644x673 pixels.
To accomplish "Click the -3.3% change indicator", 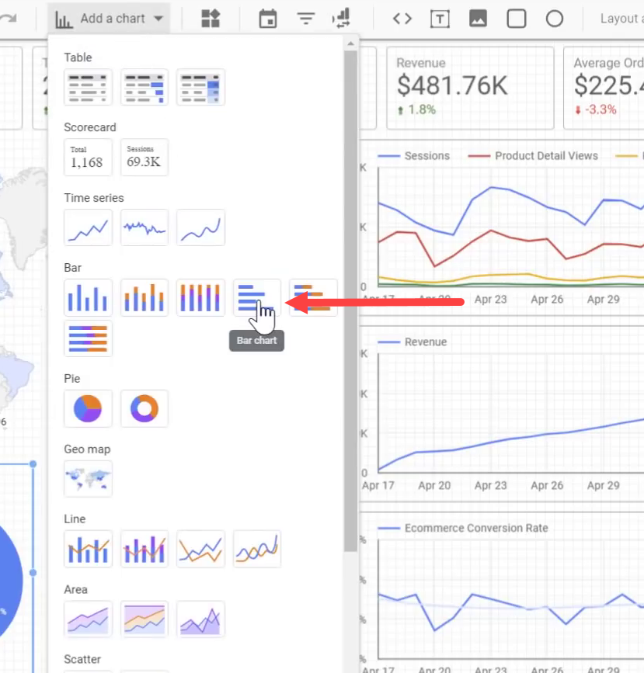I will click(596, 110).
